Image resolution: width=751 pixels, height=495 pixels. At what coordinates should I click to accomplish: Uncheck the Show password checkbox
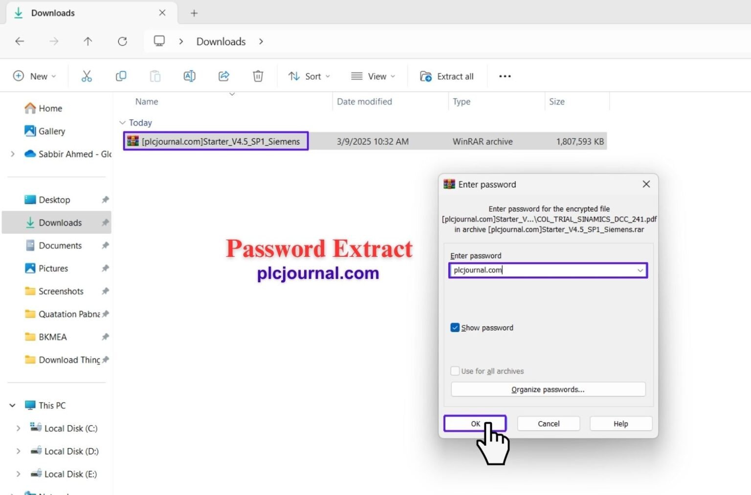point(455,328)
